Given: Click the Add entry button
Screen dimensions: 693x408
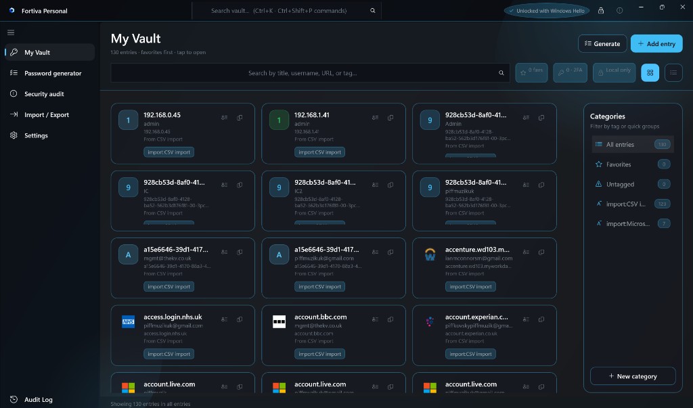Looking at the screenshot, I should [656, 43].
